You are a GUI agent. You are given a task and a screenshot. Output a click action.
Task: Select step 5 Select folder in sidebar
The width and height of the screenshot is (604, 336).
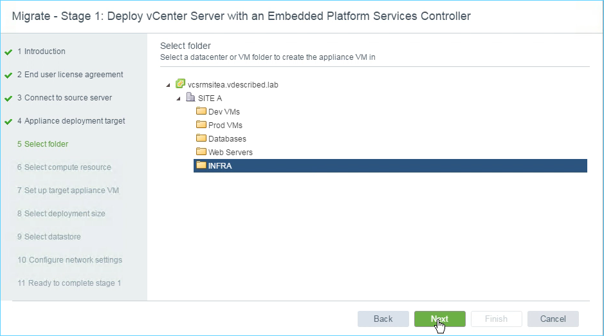[x=42, y=144]
